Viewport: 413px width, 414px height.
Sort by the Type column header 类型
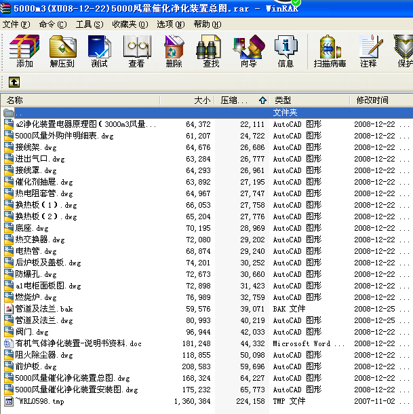click(283, 100)
